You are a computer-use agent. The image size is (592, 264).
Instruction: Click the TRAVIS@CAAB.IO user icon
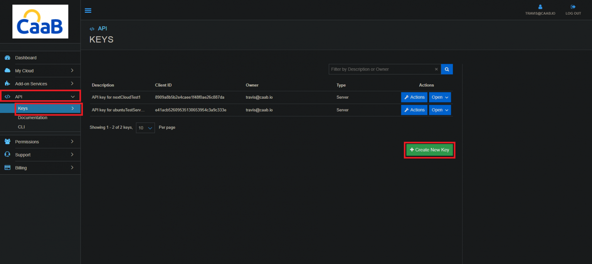coord(540,7)
